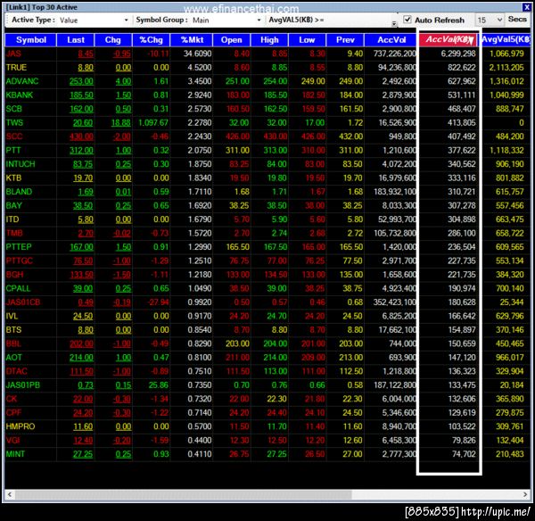Click the AvgVAL5(KB) filter input field
The width and height of the screenshot is (535, 521).
357,20
